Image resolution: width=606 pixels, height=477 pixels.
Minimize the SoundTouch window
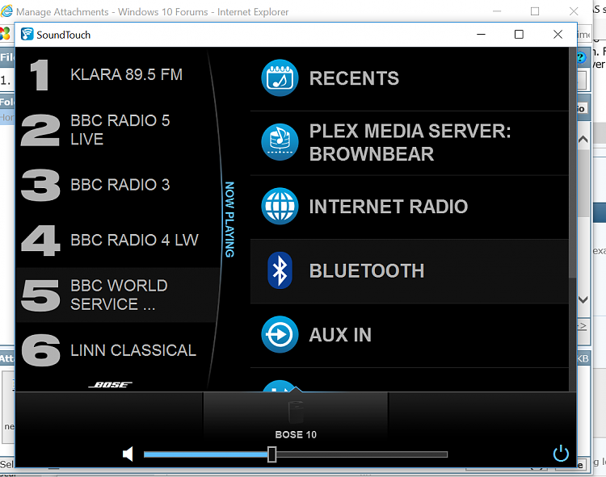pyautogui.click(x=482, y=35)
